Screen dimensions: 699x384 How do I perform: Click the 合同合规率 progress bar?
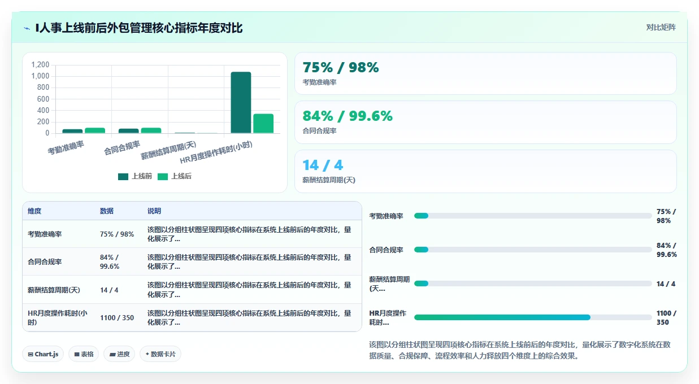tap(533, 250)
